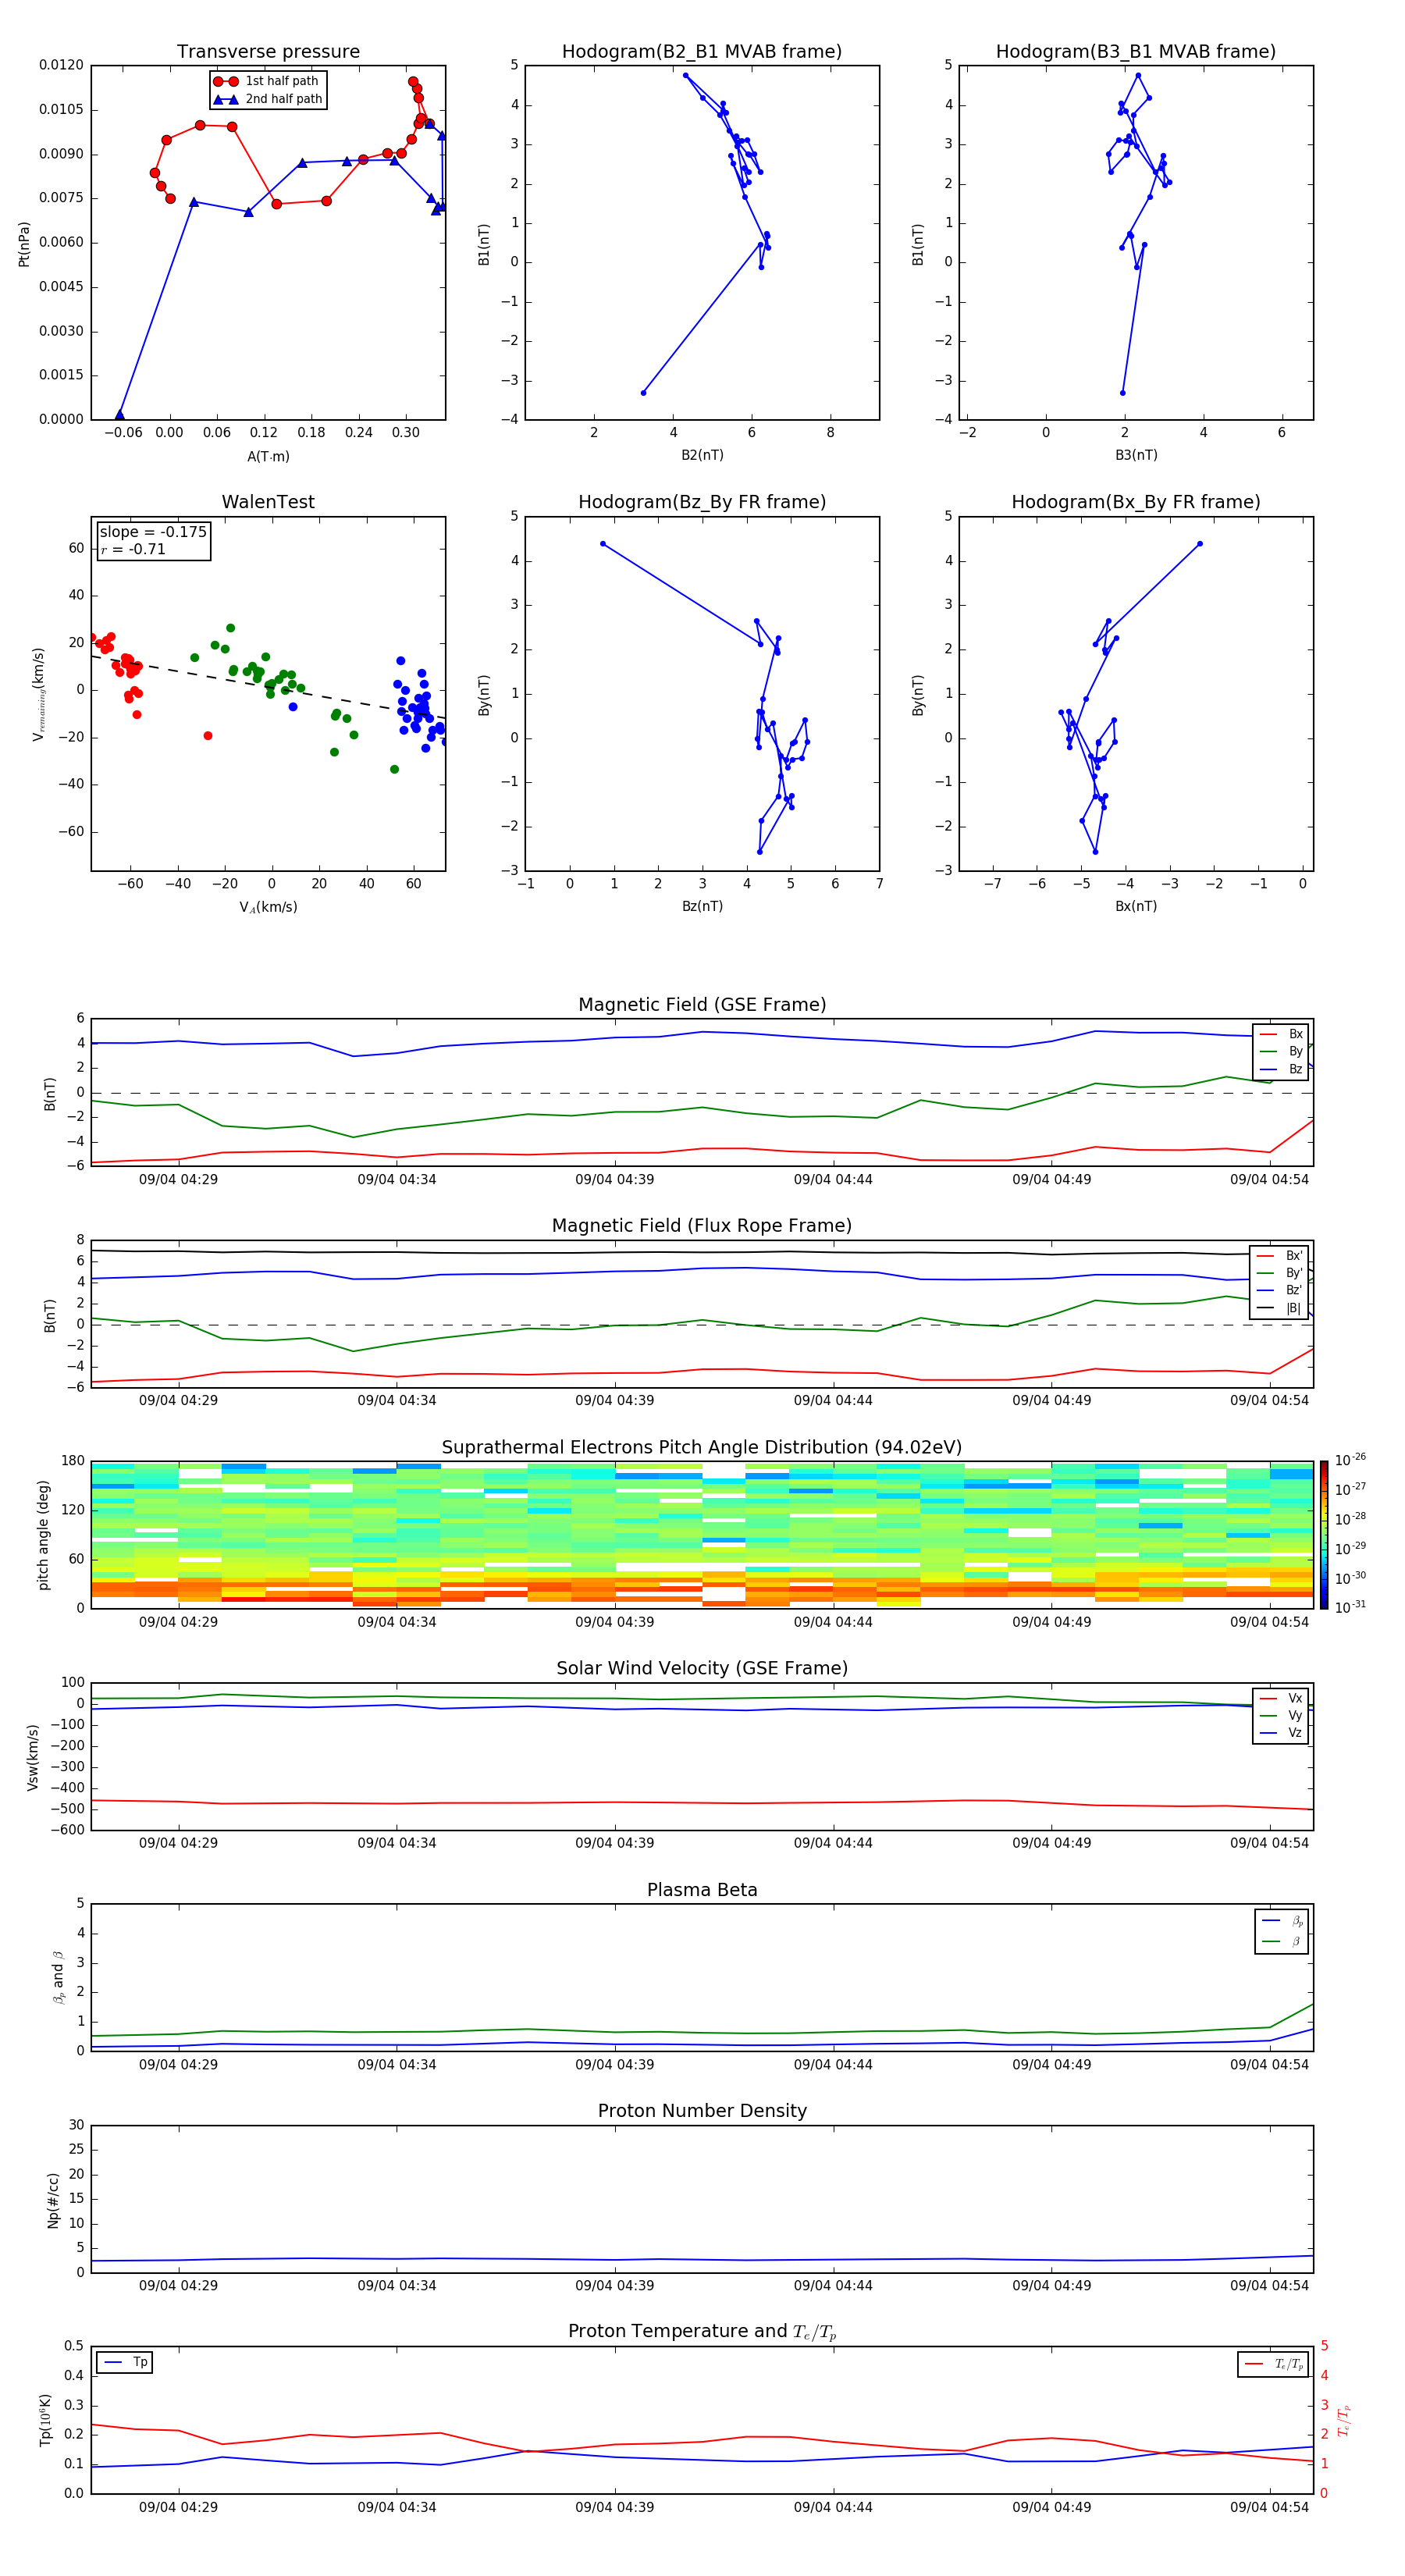The height and width of the screenshot is (2576, 1405).
Task: Select '2nd half path' legend entry
Action: coord(269,99)
